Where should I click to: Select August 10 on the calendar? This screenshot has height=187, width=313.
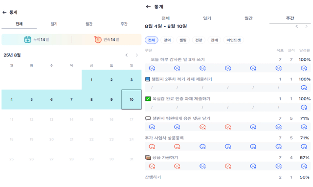point(132,99)
